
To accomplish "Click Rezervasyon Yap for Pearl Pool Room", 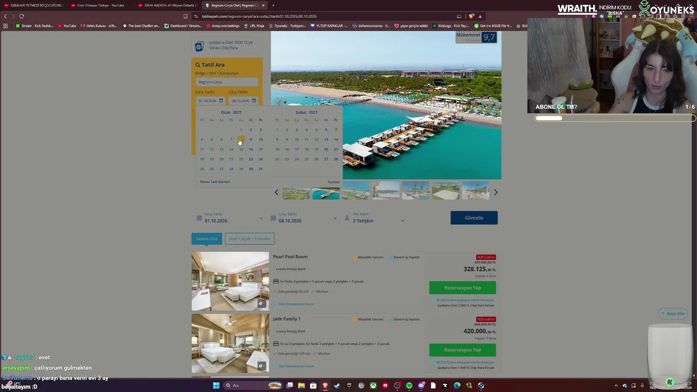I will 462,287.
